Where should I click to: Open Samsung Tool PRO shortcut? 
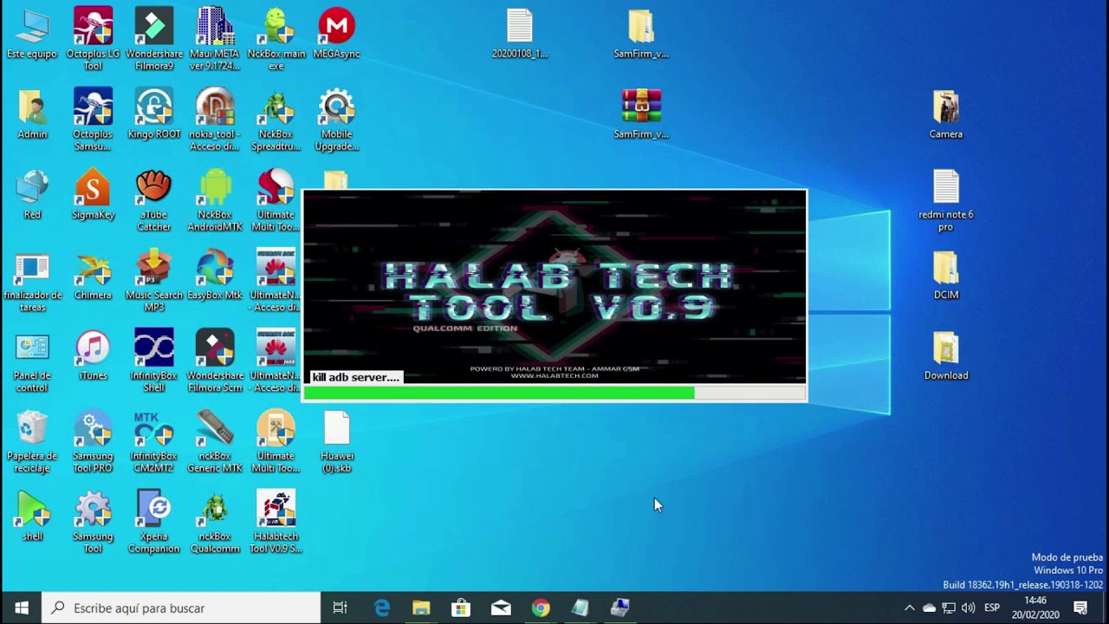tap(93, 441)
